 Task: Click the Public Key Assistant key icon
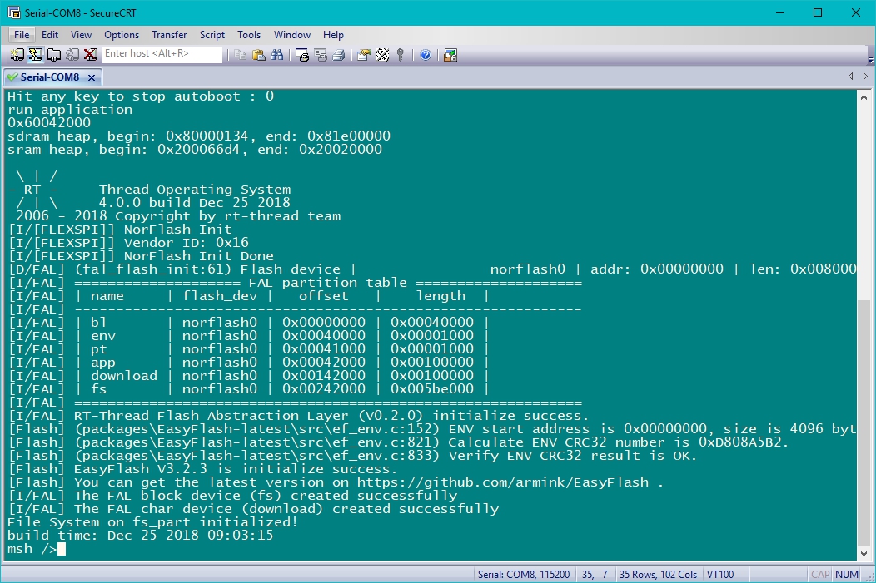point(400,55)
